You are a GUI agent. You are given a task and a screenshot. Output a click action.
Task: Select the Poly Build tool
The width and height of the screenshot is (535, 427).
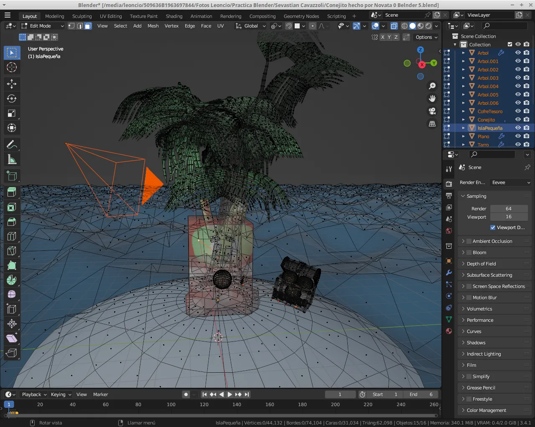click(12, 265)
